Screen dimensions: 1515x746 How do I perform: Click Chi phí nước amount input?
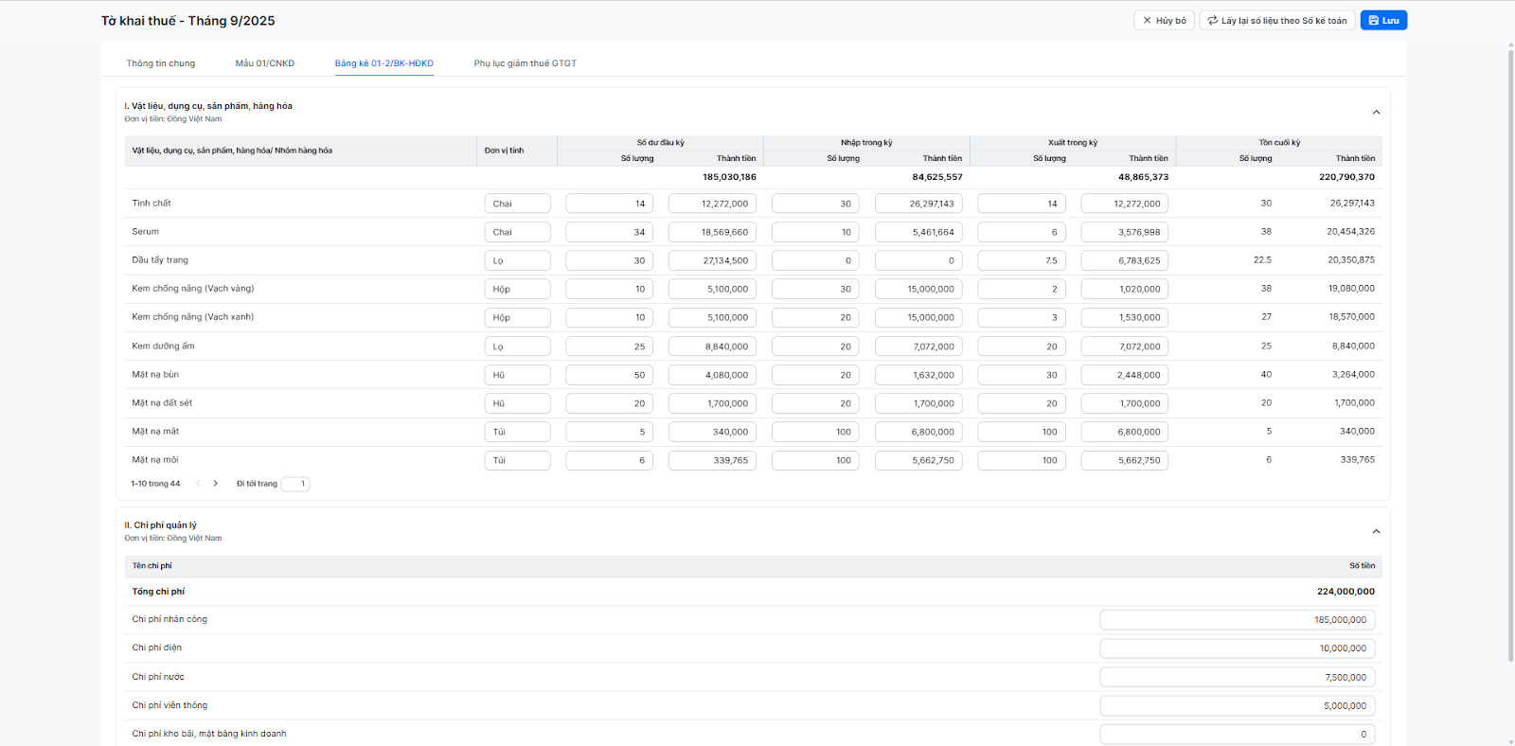coord(1237,678)
